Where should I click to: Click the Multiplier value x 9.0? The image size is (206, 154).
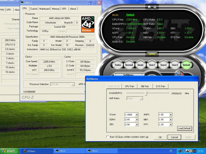[x=49, y=66]
